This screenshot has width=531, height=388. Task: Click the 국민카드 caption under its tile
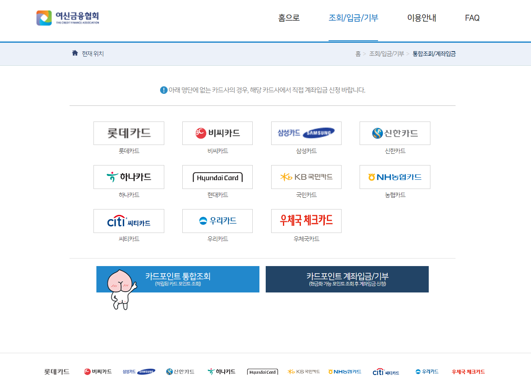306,195
